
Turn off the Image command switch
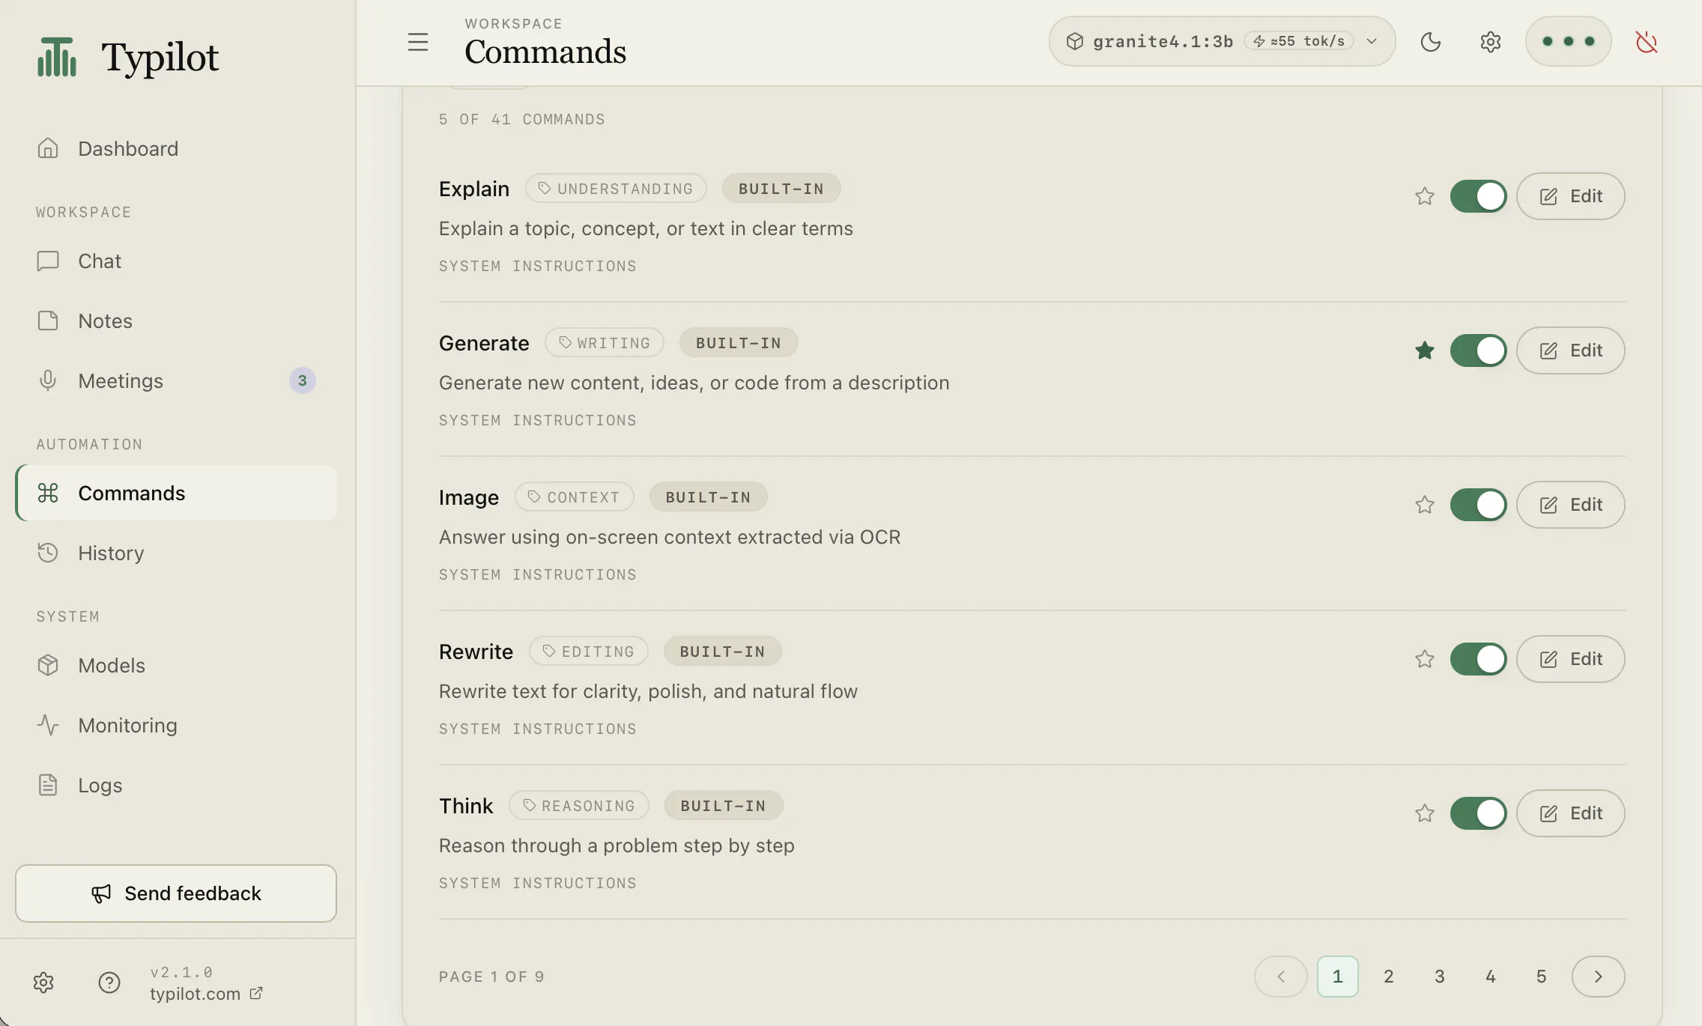(1478, 505)
